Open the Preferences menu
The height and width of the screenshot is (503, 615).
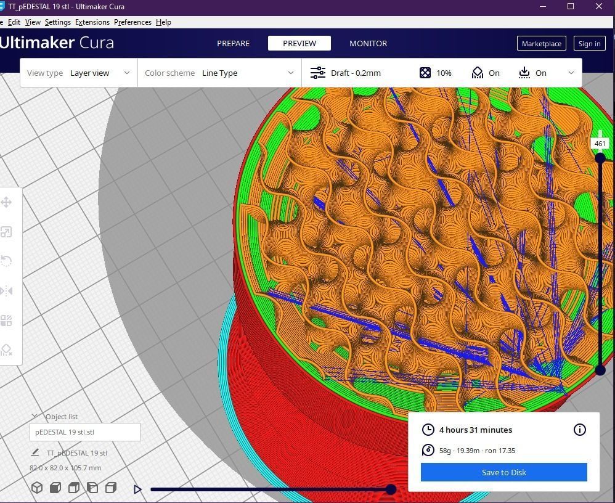point(132,22)
